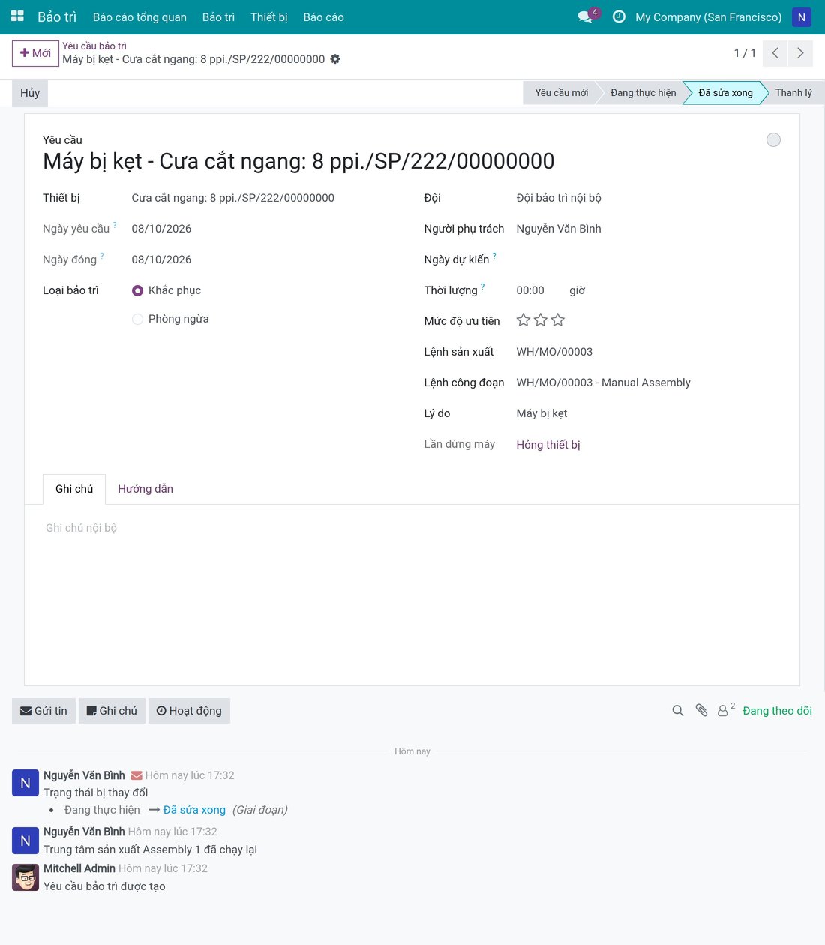This screenshot has width=825, height=945.
Task: Open the Thiết bị menu dropdown
Action: pos(269,17)
